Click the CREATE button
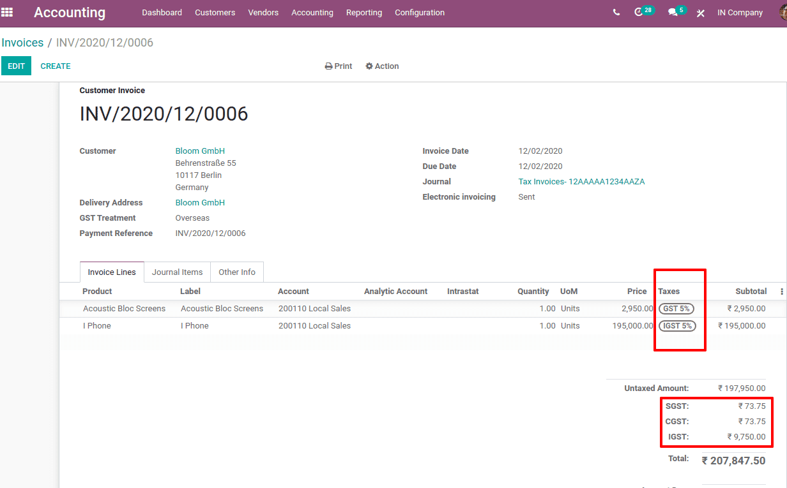787x488 pixels. pyautogui.click(x=56, y=66)
